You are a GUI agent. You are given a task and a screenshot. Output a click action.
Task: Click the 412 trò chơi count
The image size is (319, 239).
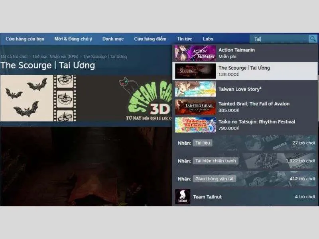(302, 178)
